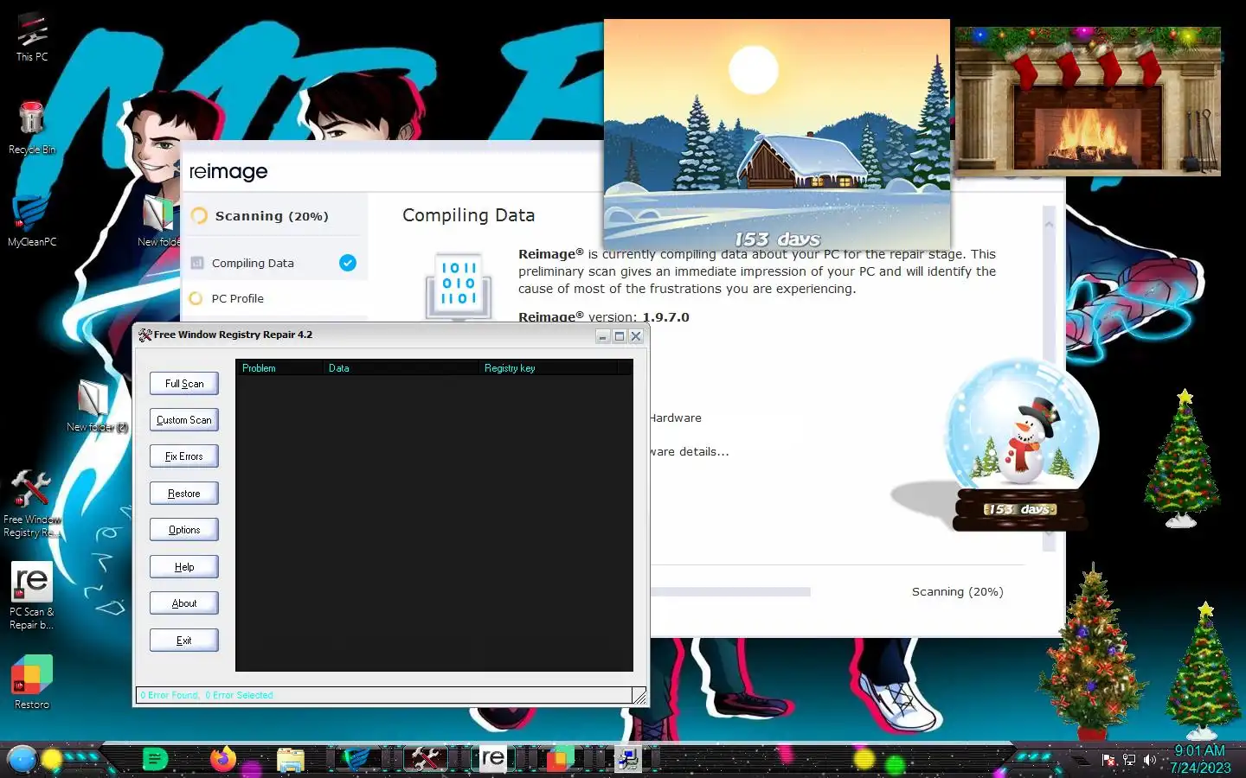
Task: Click the Action Center flag tray icon
Action: tap(1108, 760)
